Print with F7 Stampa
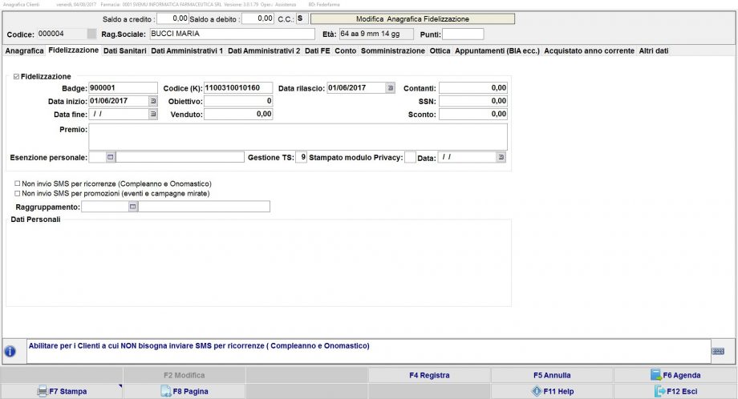 pyautogui.click(x=62, y=391)
